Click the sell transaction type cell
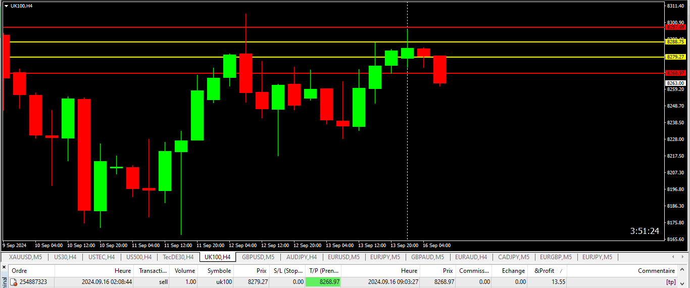This screenshot has width=690, height=288. (x=163, y=282)
